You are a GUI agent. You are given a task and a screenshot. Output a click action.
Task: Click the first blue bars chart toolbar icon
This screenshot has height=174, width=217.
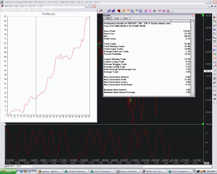109,11
